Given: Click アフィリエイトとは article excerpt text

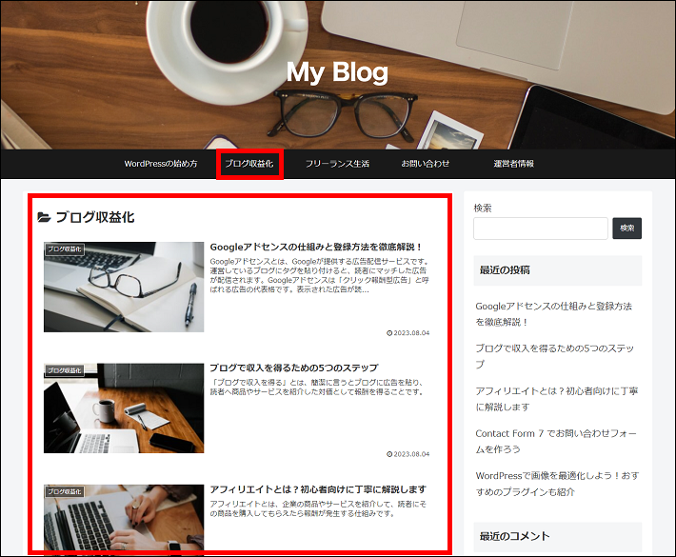Looking at the screenshot, I should pyautogui.click(x=318, y=508).
